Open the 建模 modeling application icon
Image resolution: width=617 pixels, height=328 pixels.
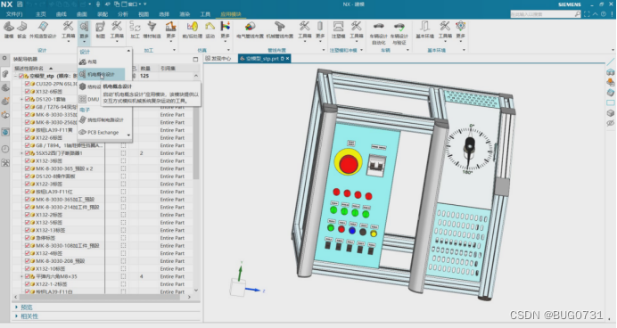(9, 30)
